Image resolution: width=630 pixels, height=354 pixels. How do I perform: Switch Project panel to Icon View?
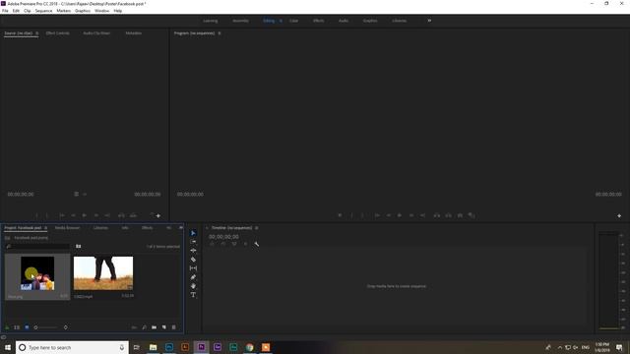coord(27,327)
